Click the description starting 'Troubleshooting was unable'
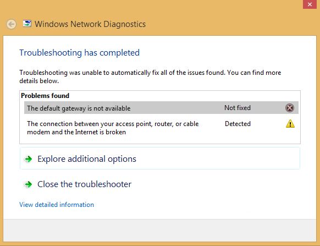 150,76
